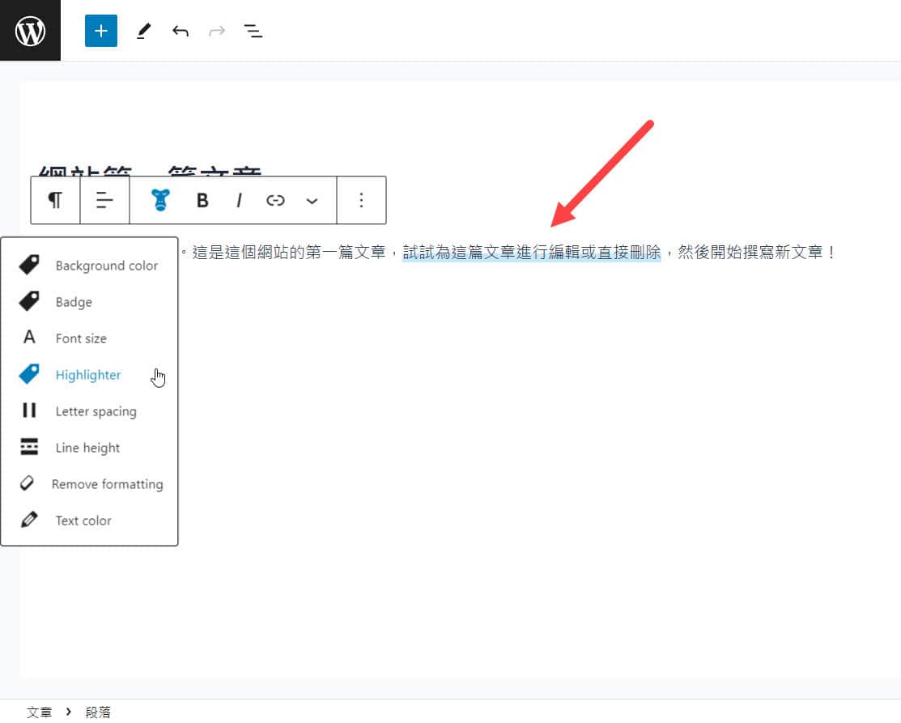Image resolution: width=901 pixels, height=723 pixels.
Task: Click the text 然後開始撰寫新文章！
Action: 758,252
